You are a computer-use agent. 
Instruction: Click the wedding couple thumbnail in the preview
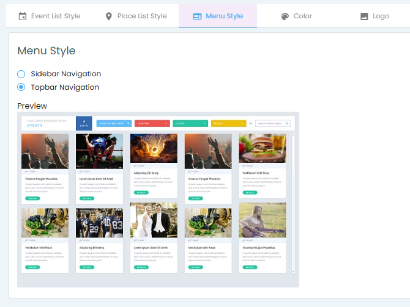click(154, 220)
